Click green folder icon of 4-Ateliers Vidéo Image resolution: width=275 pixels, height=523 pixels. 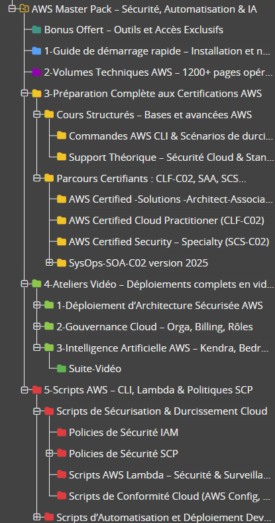point(36,284)
